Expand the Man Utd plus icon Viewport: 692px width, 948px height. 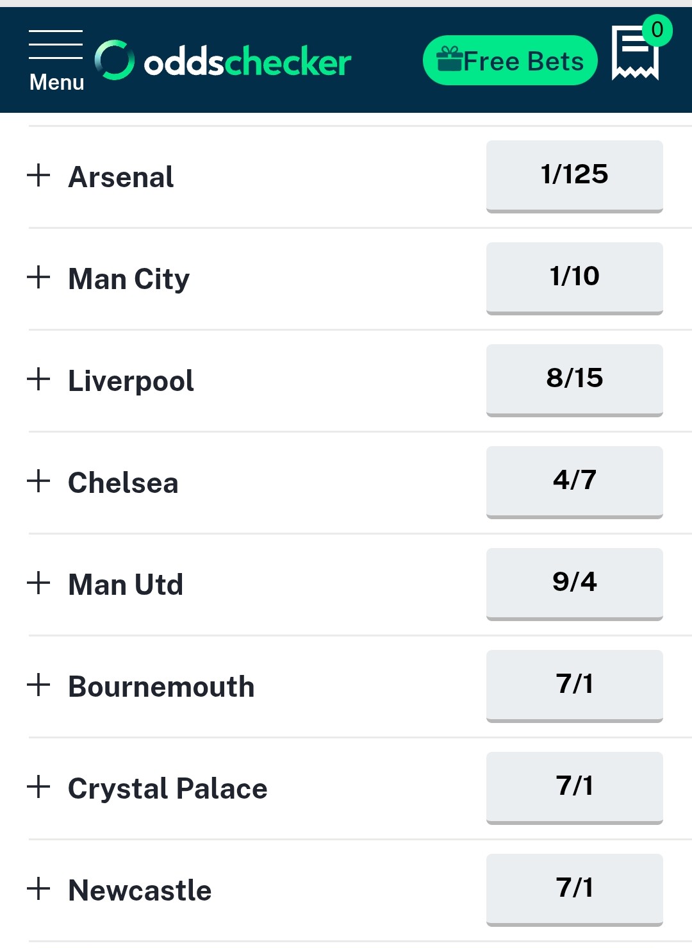[x=39, y=583]
